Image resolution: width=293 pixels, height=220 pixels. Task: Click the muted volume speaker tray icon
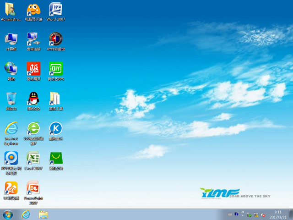[263, 214]
